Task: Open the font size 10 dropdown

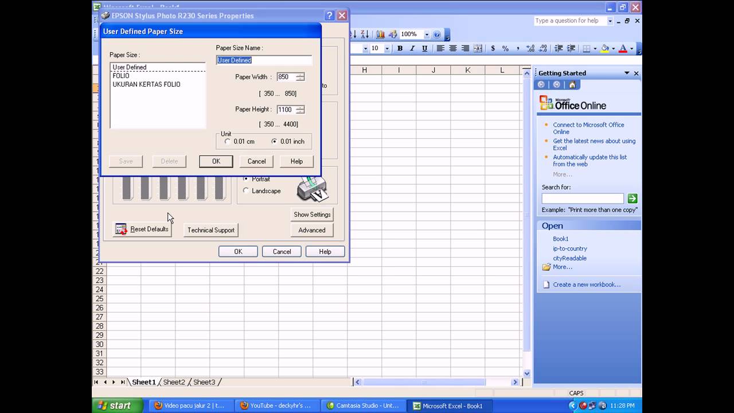Action: click(x=387, y=49)
